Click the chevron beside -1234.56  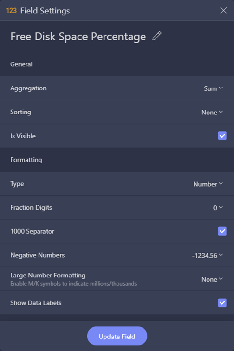[x=221, y=255]
